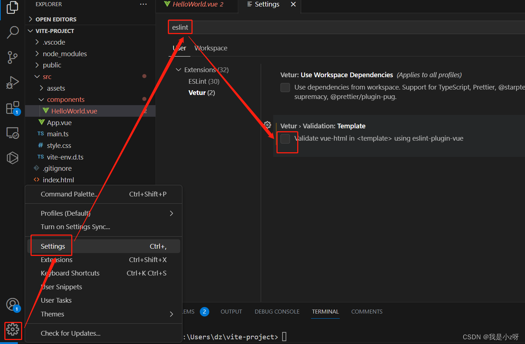Viewport: 525px width, 344px height.
Task: Open Run and Debug view icon
Action: pyautogui.click(x=12, y=83)
